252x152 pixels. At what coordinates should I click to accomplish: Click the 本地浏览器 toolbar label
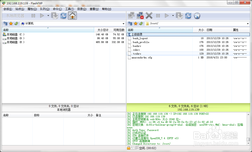(x=15, y=16)
